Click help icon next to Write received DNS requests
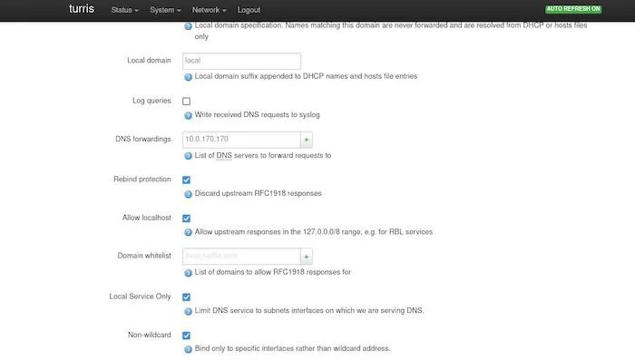This screenshot has width=635, height=360. pos(188,115)
